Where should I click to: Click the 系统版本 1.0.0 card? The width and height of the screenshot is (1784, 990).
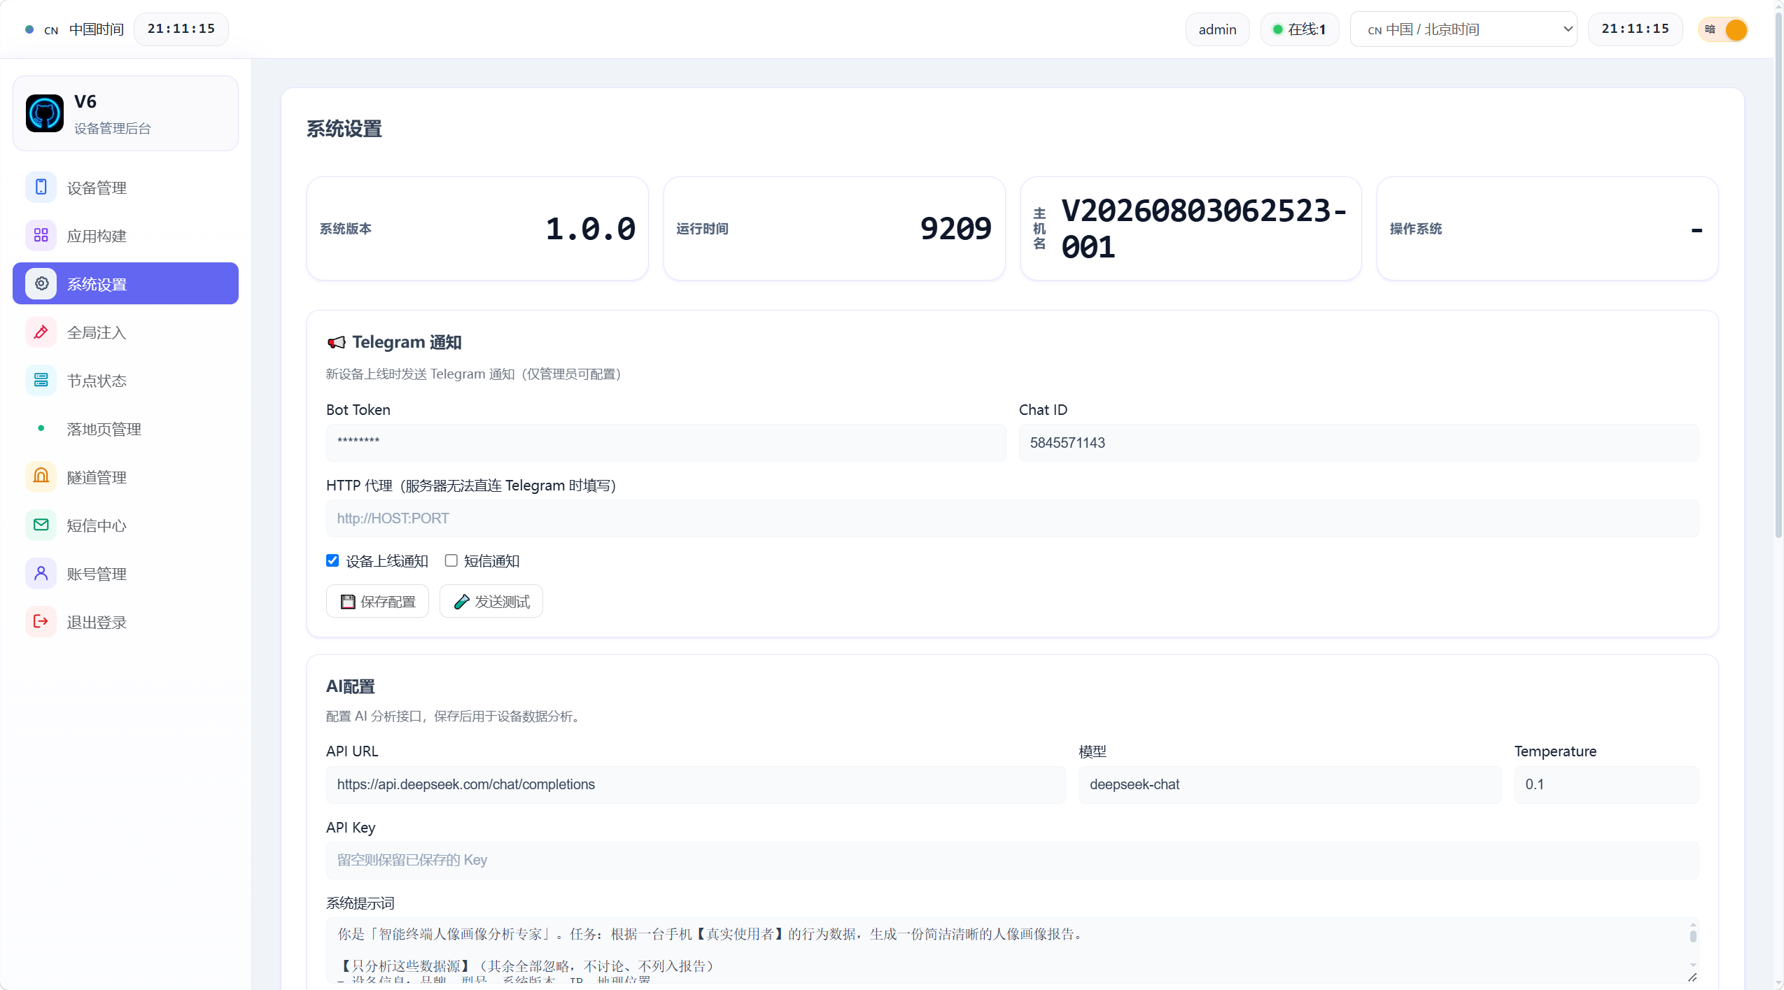click(x=477, y=229)
